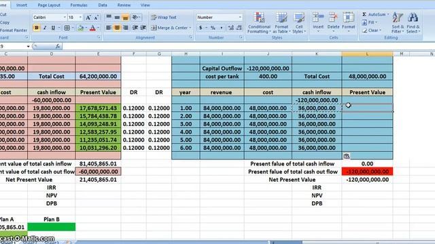Click paste options icon below table
This screenshot has height=244, width=435.
click(x=347, y=157)
